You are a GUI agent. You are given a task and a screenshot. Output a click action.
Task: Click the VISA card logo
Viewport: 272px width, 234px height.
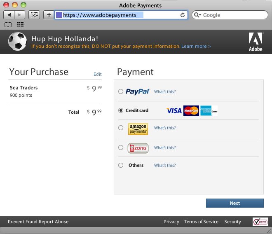tap(174, 110)
